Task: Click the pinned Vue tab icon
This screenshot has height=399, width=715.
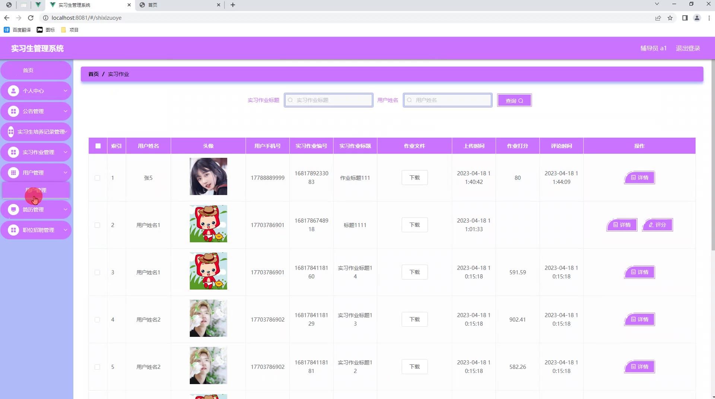Action: [38, 5]
